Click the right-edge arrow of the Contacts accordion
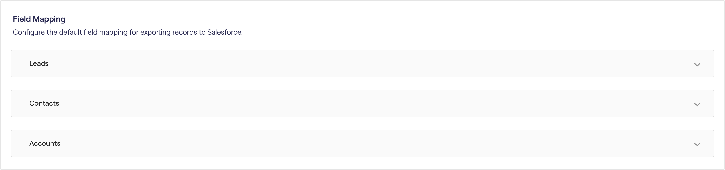The height and width of the screenshot is (170, 725). 698,104
